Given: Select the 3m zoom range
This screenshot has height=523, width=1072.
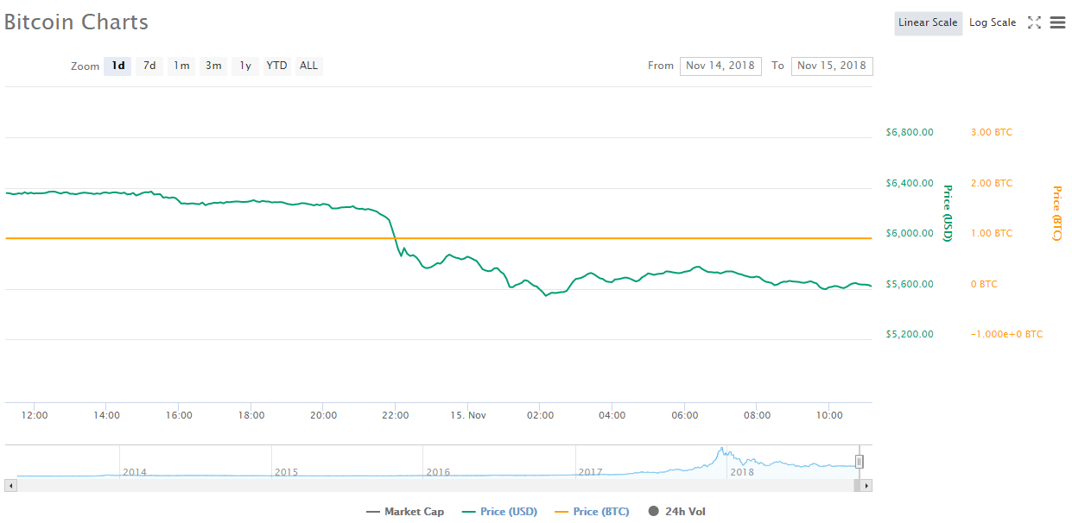Looking at the screenshot, I should pyautogui.click(x=213, y=66).
